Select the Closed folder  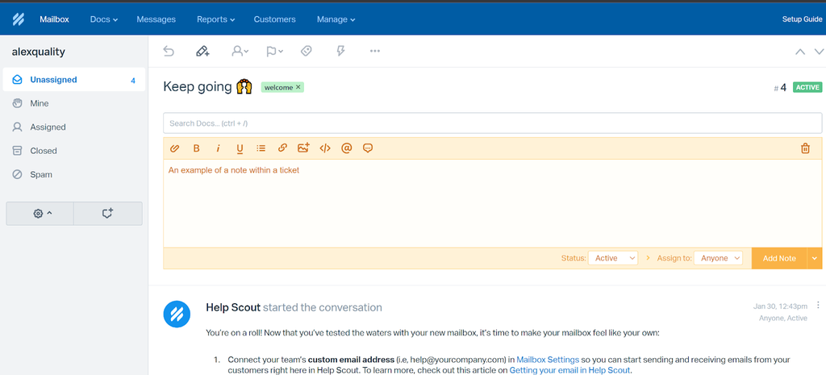coord(73,151)
